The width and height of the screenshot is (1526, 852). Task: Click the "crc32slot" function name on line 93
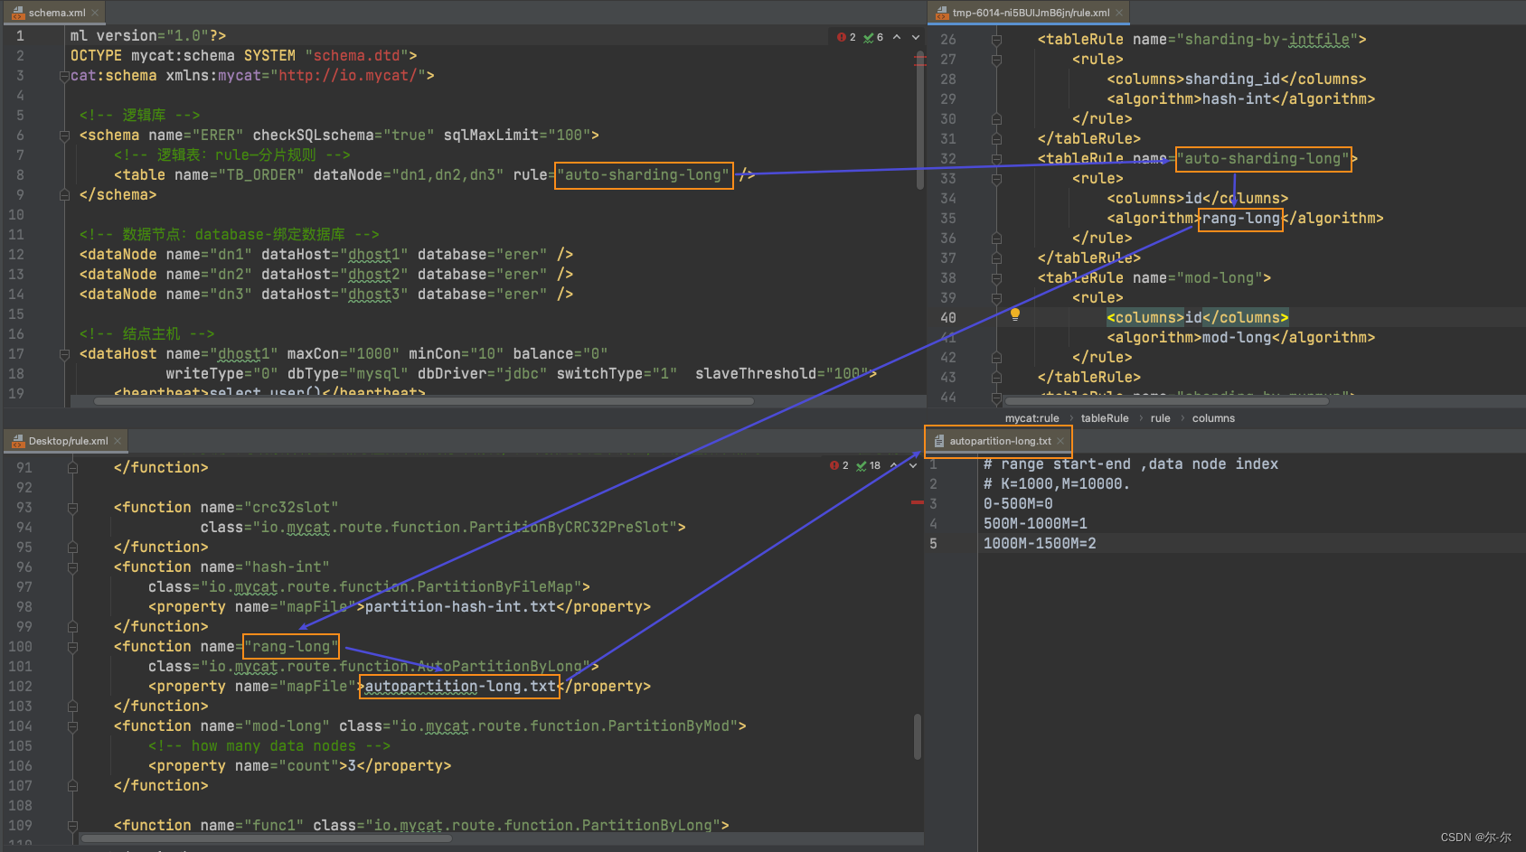[292, 508]
